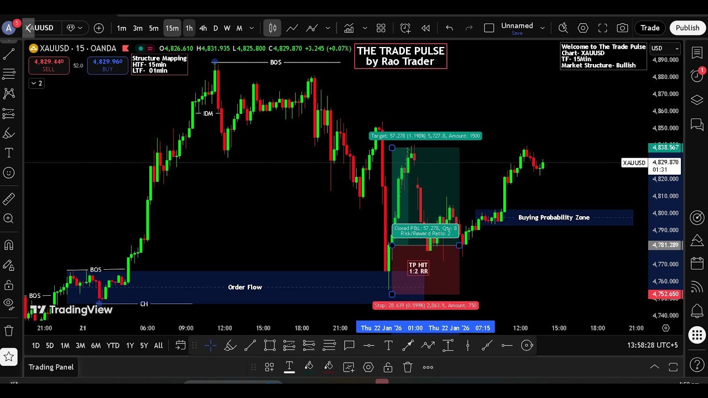The image size is (708, 398).
Task: Remove drawings with left sidebar trash icon
Action: coord(9,331)
